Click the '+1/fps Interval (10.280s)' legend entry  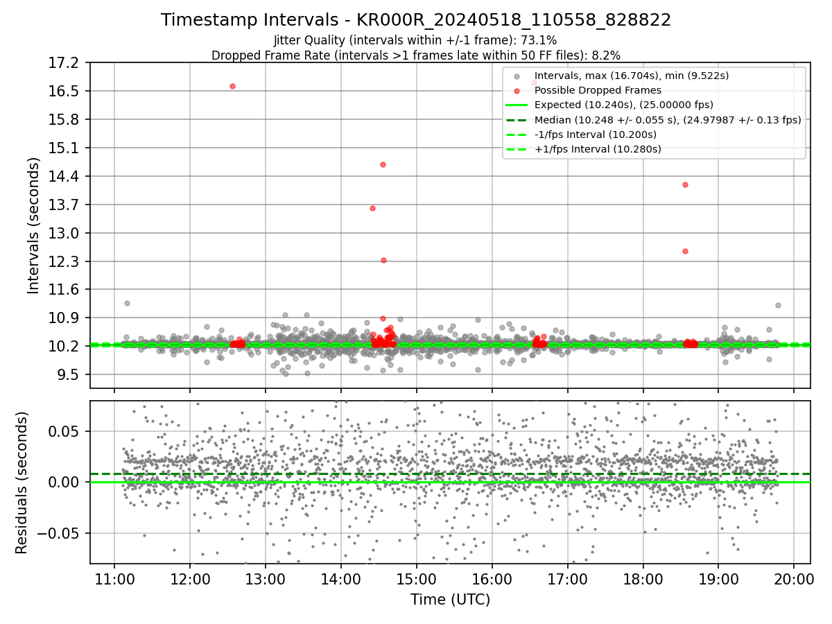[598, 149]
